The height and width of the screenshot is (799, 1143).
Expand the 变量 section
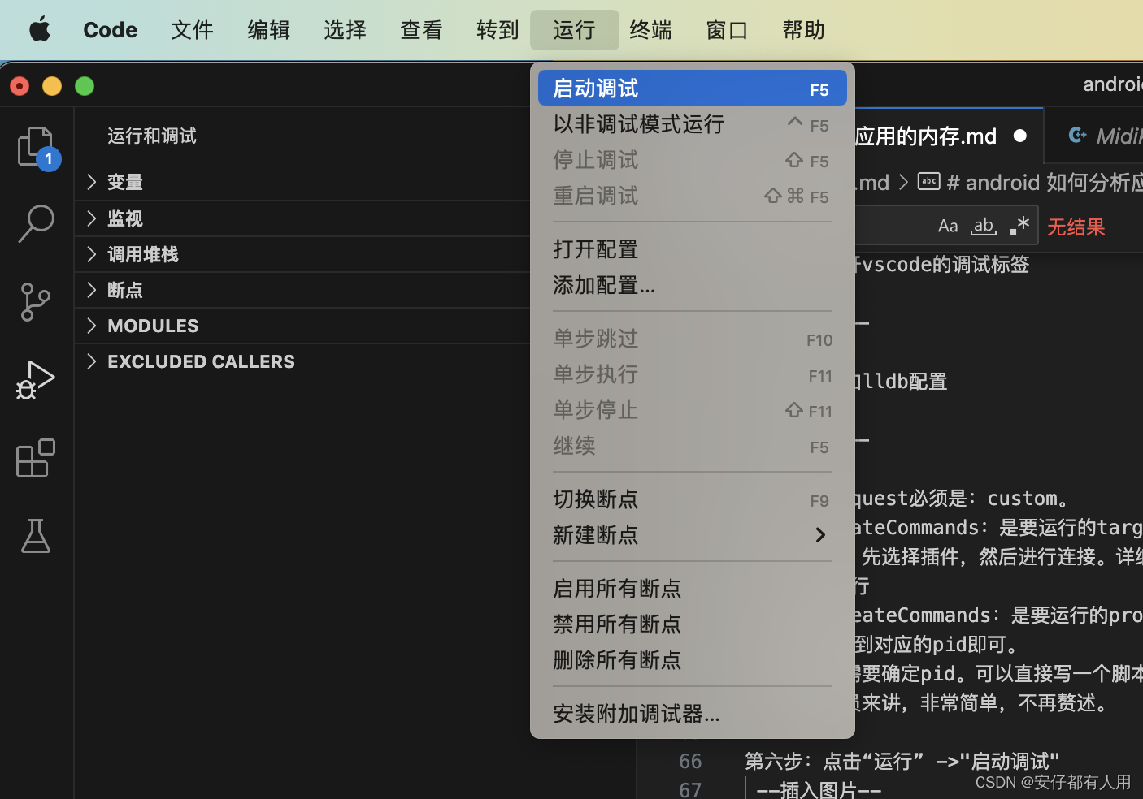pyautogui.click(x=302, y=182)
